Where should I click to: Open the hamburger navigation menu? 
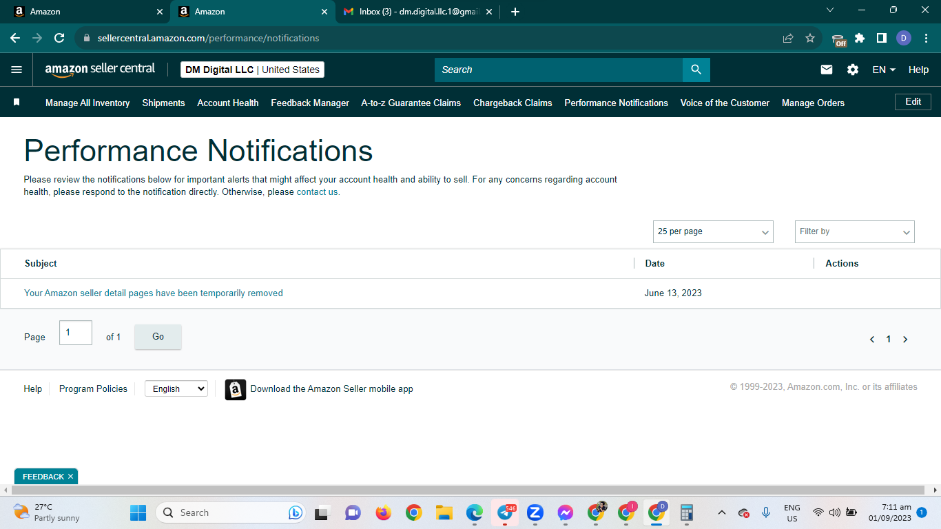click(17, 70)
